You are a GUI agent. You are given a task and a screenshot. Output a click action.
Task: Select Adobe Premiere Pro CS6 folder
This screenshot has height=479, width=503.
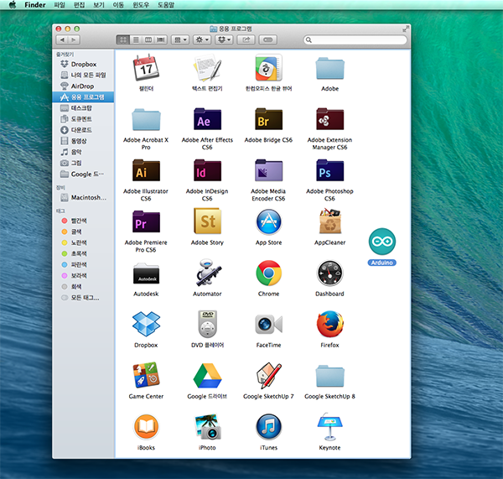(146, 221)
